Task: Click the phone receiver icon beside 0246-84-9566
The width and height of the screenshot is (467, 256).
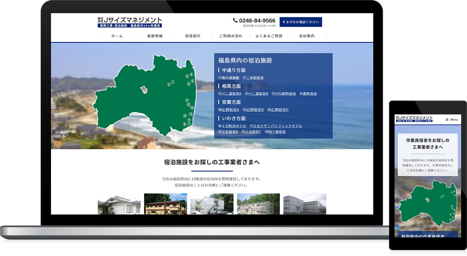Action: (x=234, y=20)
